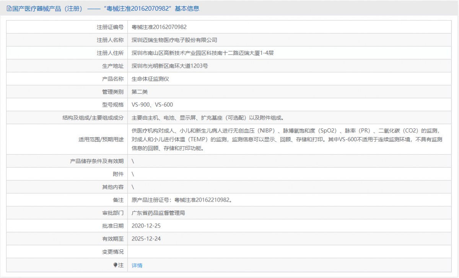Click the 结构及组成/主要组成成分 label
The width and height of the screenshot is (459, 278).
point(93,118)
